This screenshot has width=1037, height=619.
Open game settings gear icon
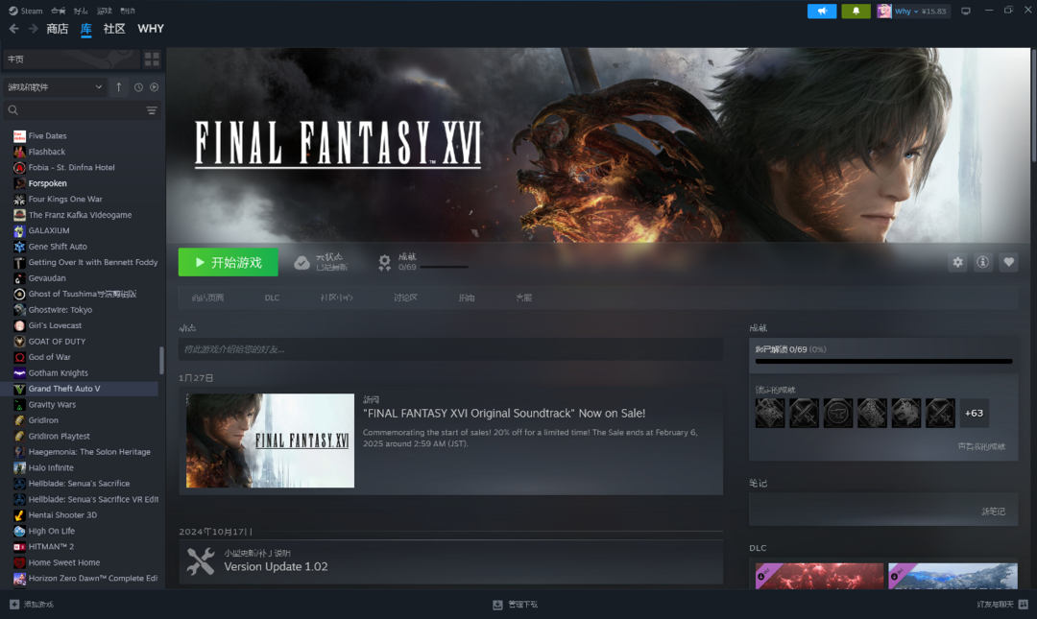pos(957,263)
